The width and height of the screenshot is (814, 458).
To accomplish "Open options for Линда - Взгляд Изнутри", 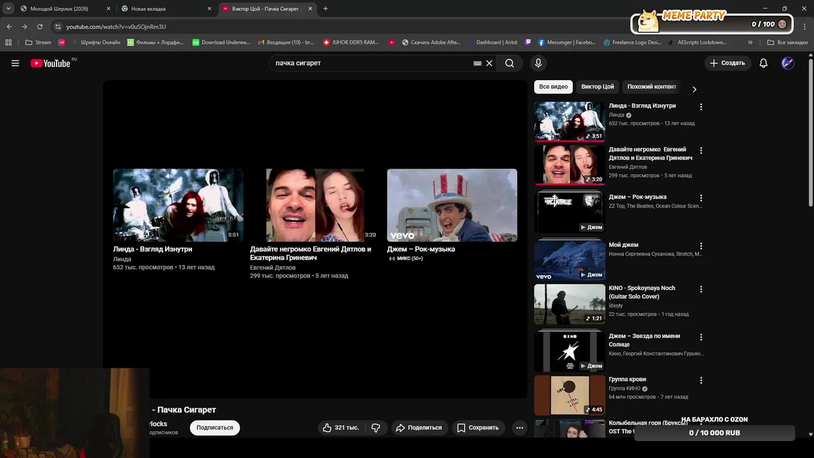I will click(701, 107).
